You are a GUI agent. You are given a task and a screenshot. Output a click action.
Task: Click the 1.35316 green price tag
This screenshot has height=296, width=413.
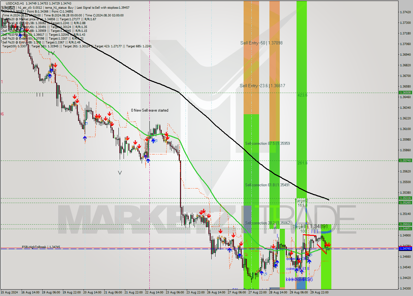405,198
